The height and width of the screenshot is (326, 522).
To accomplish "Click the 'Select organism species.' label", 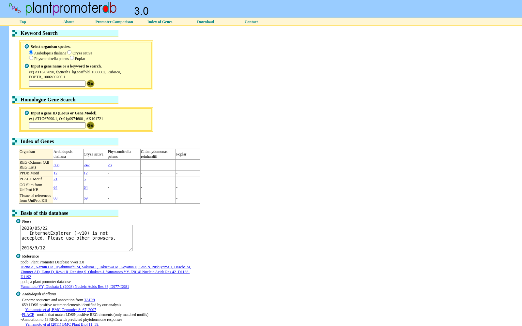I will pos(51,47).
